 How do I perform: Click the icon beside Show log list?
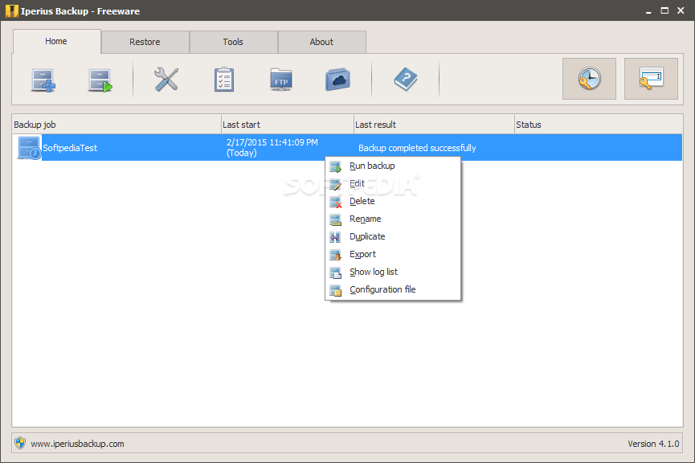(x=336, y=272)
